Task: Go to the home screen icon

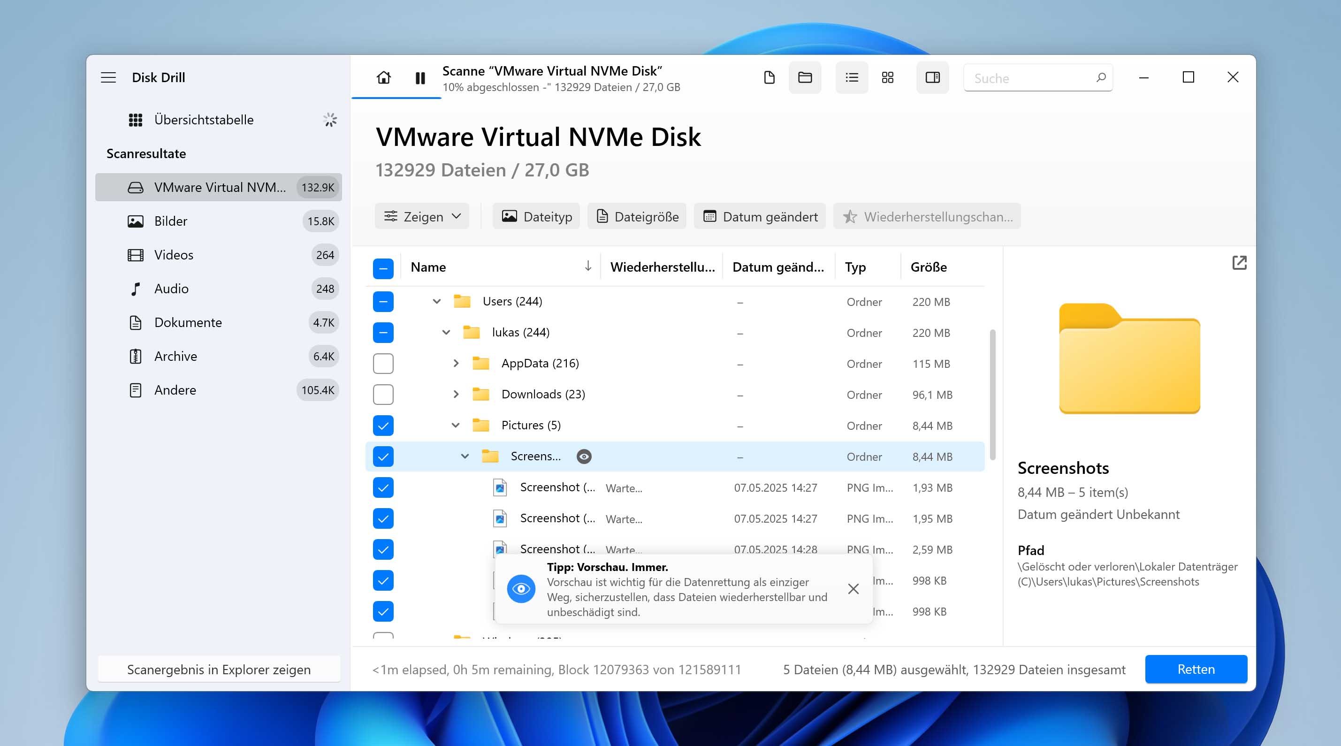Action: tap(384, 77)
